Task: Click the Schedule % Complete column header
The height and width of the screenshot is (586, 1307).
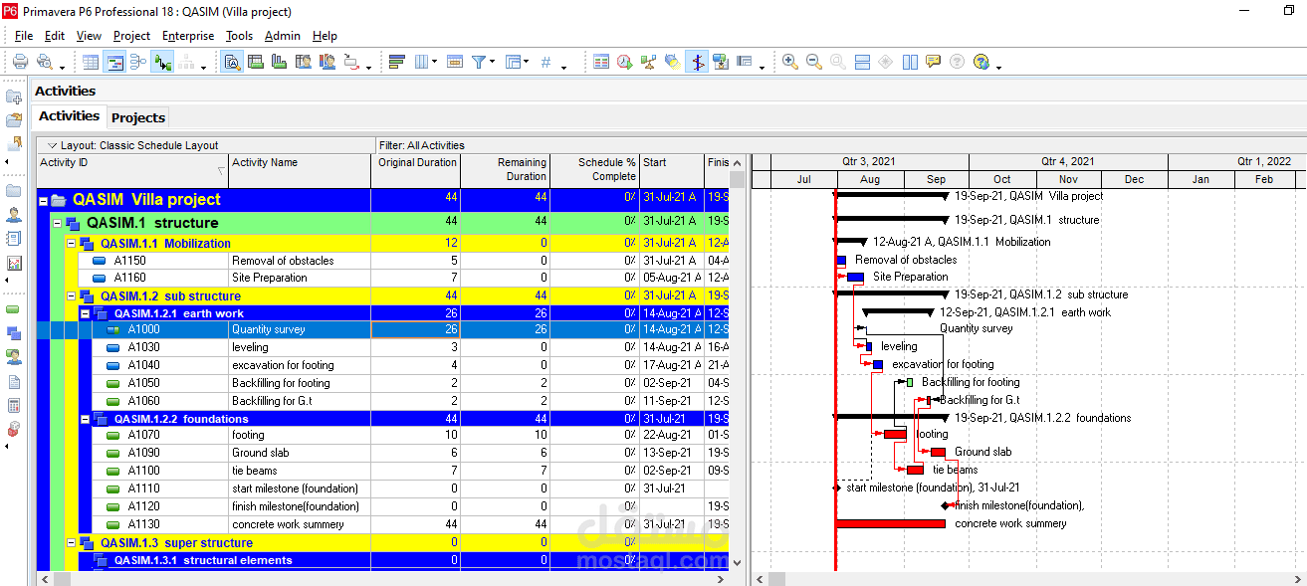Action: tap(594, 170)
